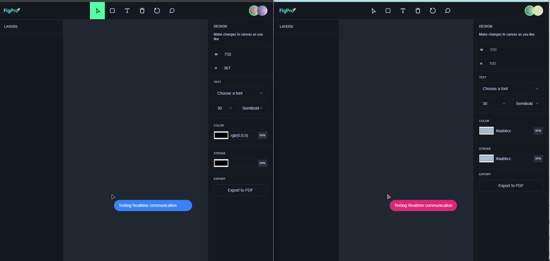Click the trash delete icon in left window
The height and width of the screenshot is (261, 550).
pos(142,11)
